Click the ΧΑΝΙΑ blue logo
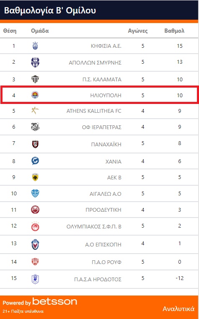 pos(35,161)
